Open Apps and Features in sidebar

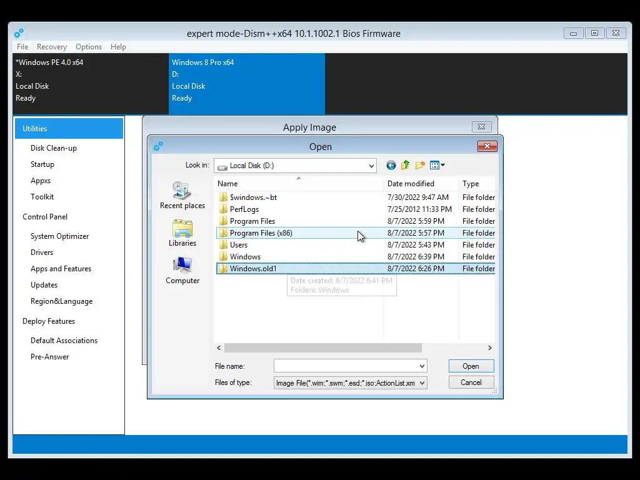[61, 269]
